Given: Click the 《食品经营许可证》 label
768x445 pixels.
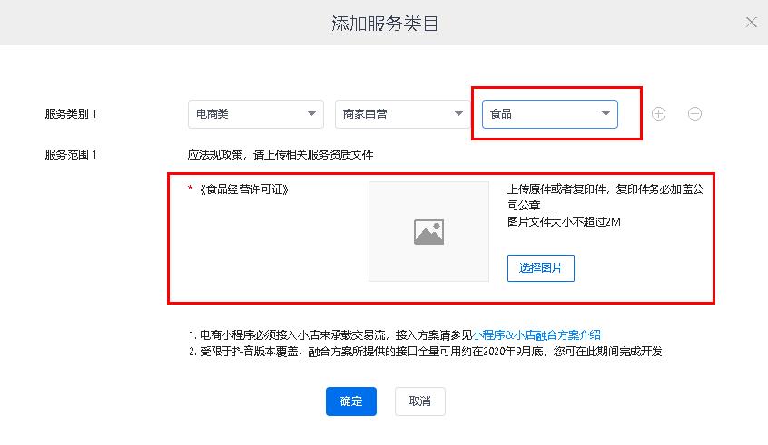Looking at the screenshot, I should [x=243, y=189].
